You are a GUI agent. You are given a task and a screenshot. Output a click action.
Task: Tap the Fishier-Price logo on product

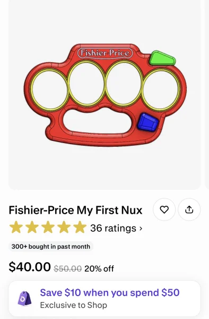pyautogui.click(x=105, y=53)
